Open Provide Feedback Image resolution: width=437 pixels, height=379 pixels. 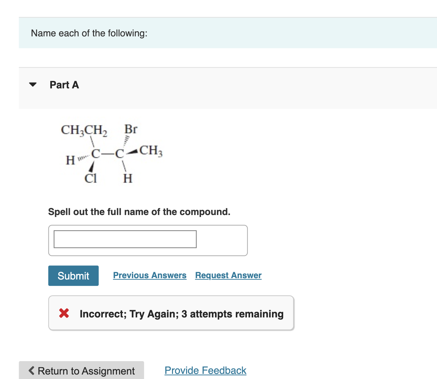[x=205, y=370]
